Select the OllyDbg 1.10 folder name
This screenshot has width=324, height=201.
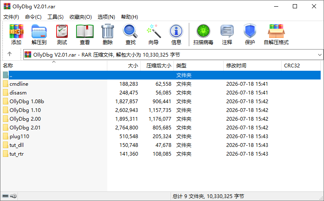[x=25, y=110]
